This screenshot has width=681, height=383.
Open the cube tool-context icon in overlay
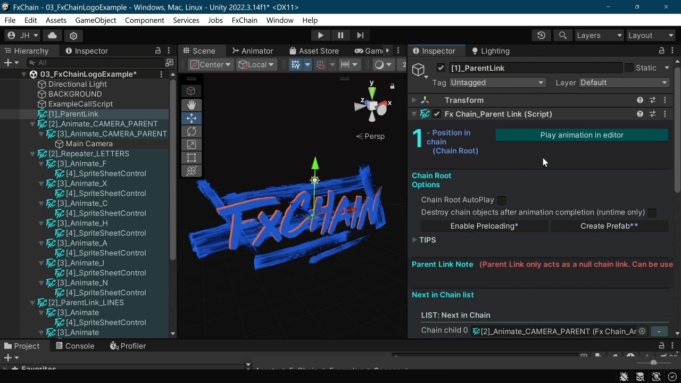(192, 91)
